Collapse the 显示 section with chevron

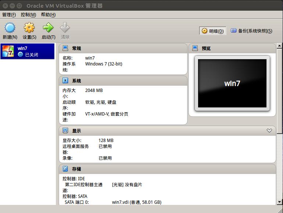pos(269,131)
